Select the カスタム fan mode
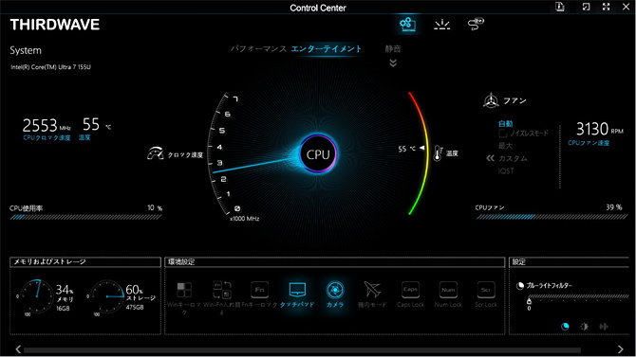 tap(513, 158)
